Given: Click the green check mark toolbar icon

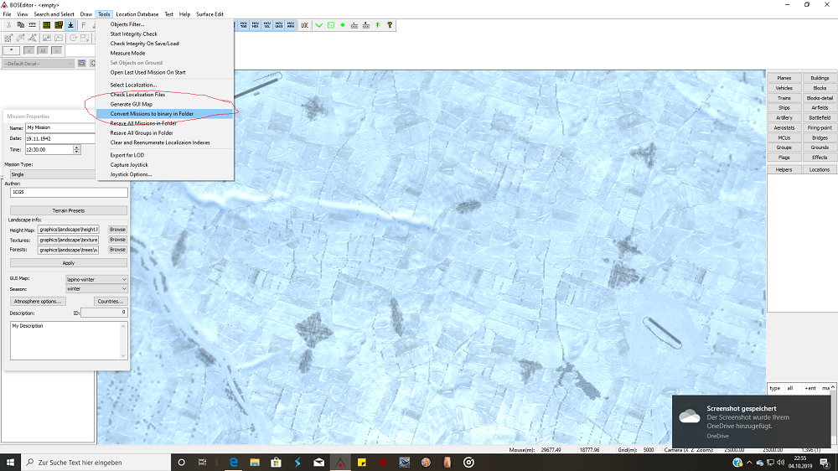Looking at the screenshot, I should pyautogui.click(x=319, y=25).
